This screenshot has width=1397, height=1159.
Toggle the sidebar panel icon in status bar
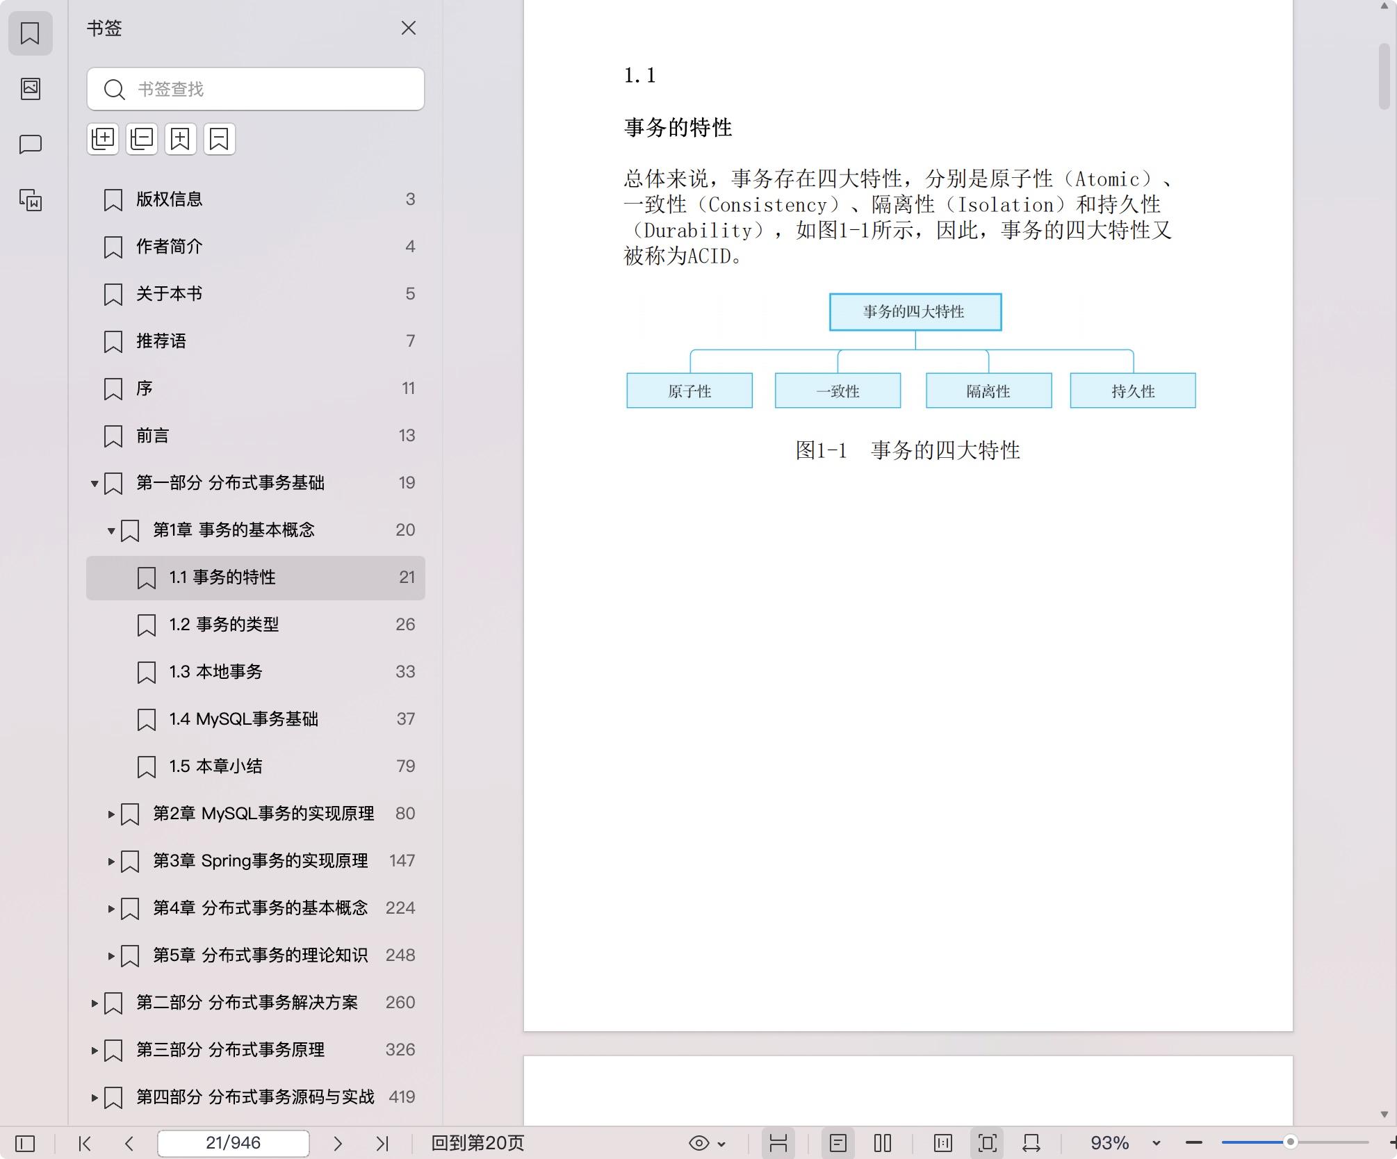[x=25, y=1143]
